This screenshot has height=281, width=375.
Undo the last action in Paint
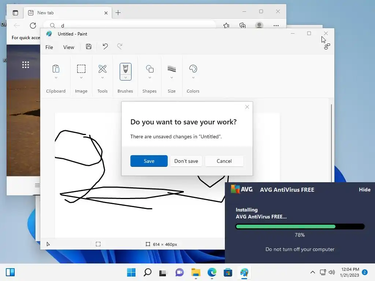[105, 46]
